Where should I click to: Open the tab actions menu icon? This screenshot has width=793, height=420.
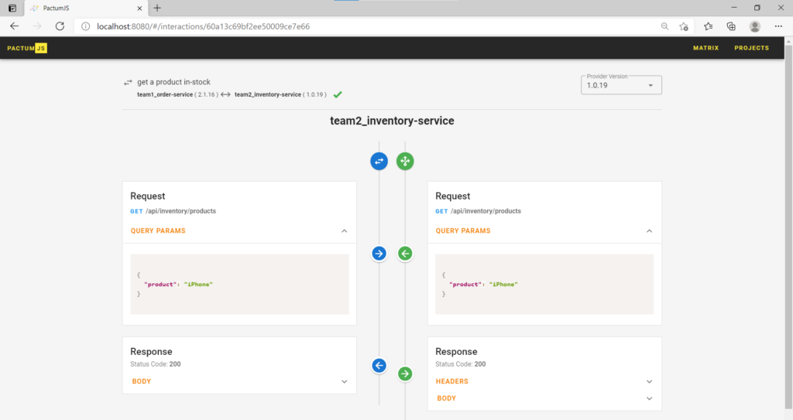pos(12,8)
